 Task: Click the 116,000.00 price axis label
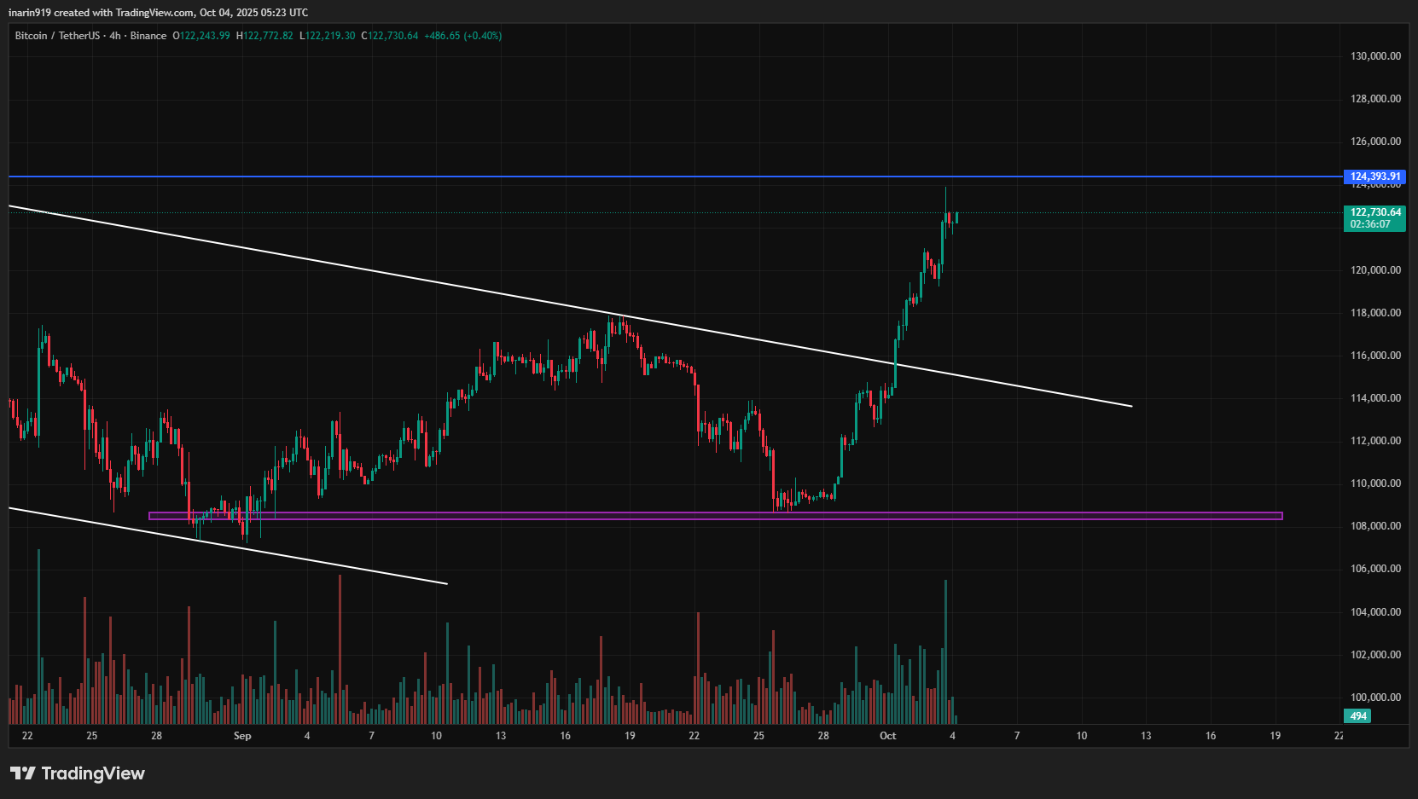click(x=1375, y=356)
